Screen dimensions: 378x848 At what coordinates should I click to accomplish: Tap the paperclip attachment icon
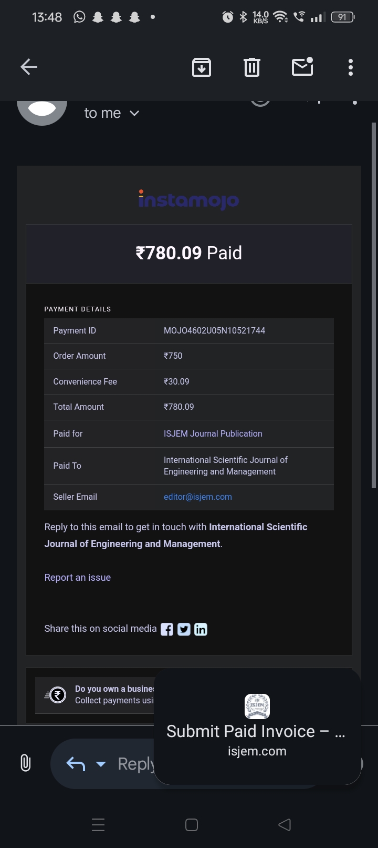click(x=25, y=763)
